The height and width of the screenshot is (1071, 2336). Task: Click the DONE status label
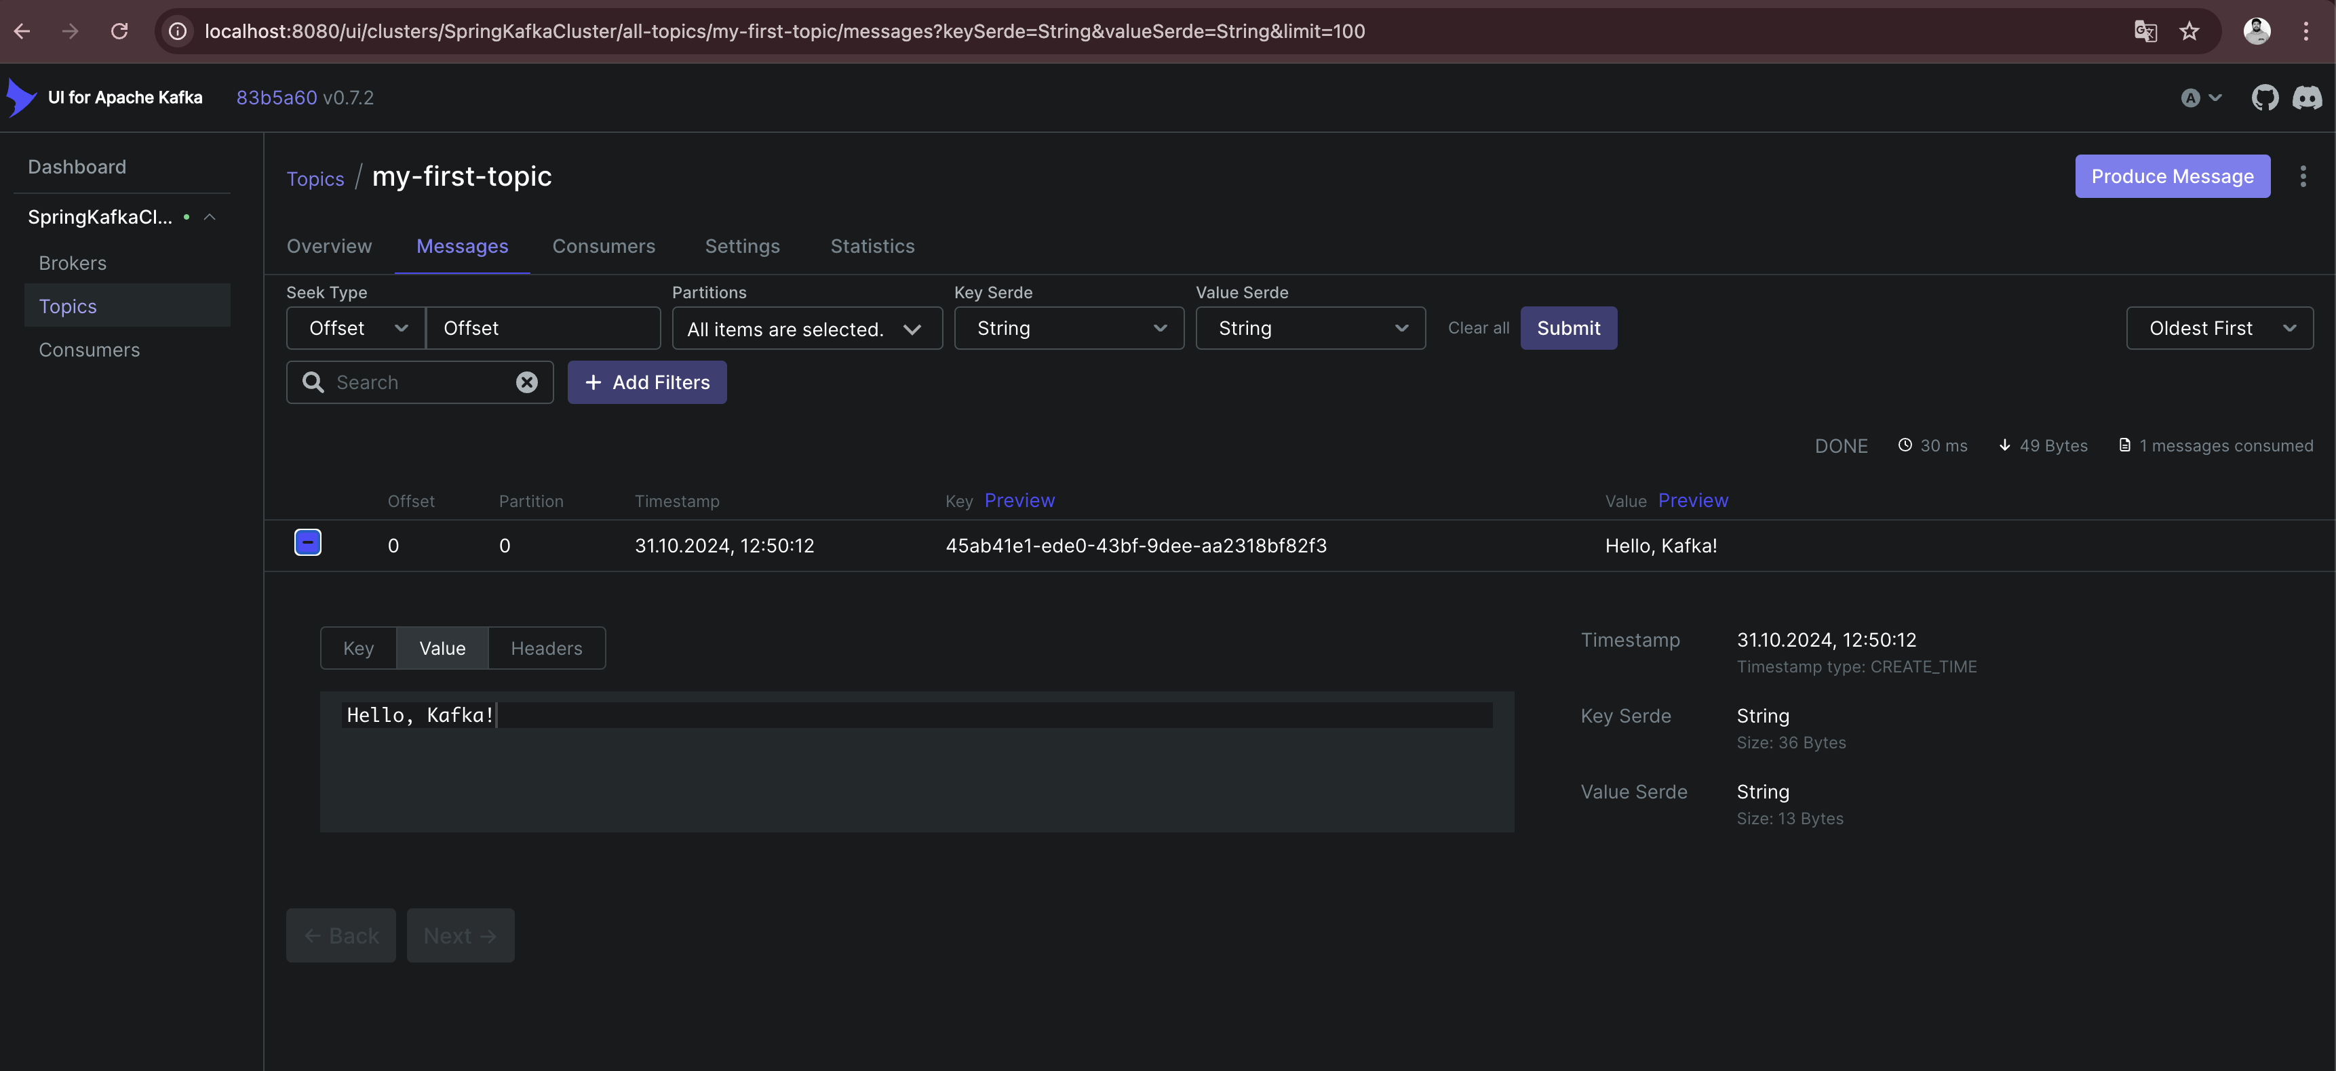point(1840,447)
